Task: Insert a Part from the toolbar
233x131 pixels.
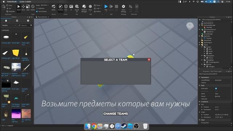Action: (x=66, y=7)
